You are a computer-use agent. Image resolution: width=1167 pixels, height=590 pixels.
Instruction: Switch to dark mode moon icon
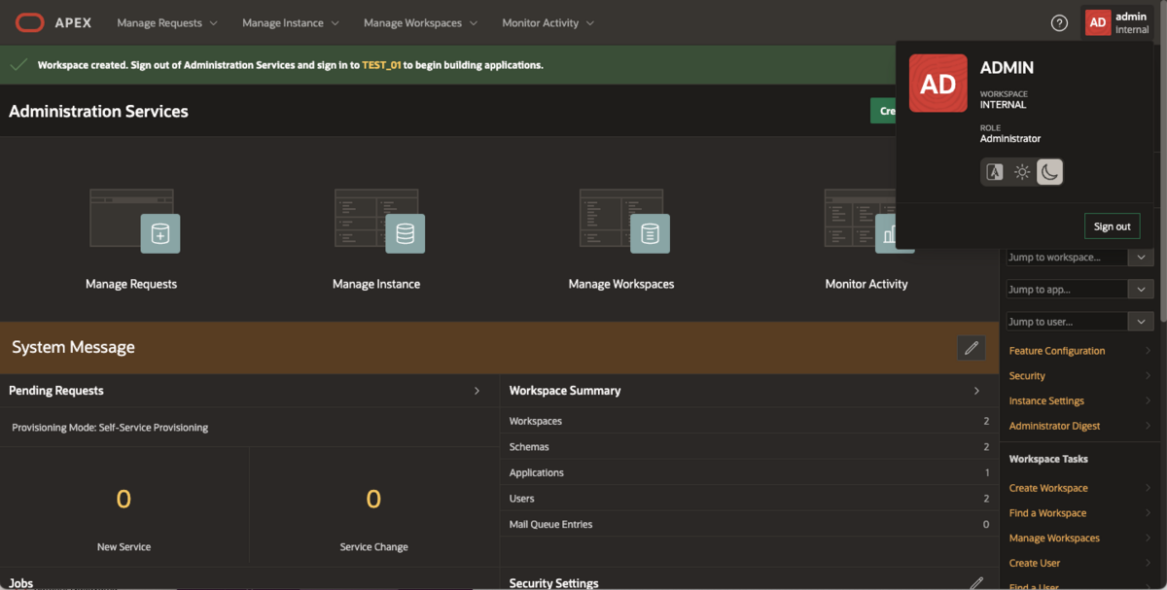(1049, 172)
